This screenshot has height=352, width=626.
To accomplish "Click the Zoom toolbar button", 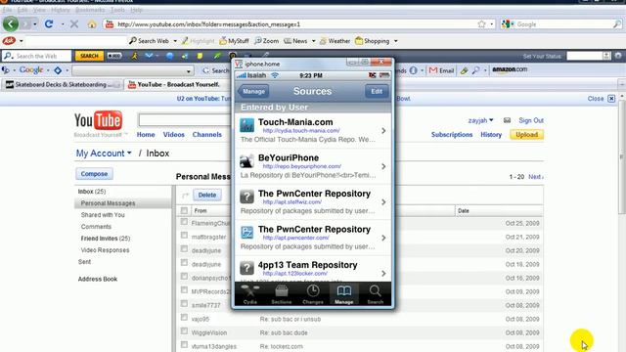I will pyautogui.click(x=267, y=41).
